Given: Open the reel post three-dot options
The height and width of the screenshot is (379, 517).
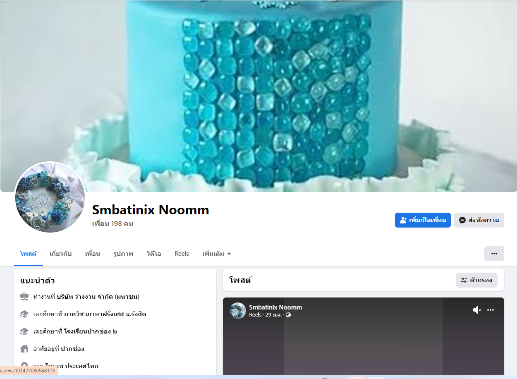Looking at the screenshot, I should pos(491,310).
